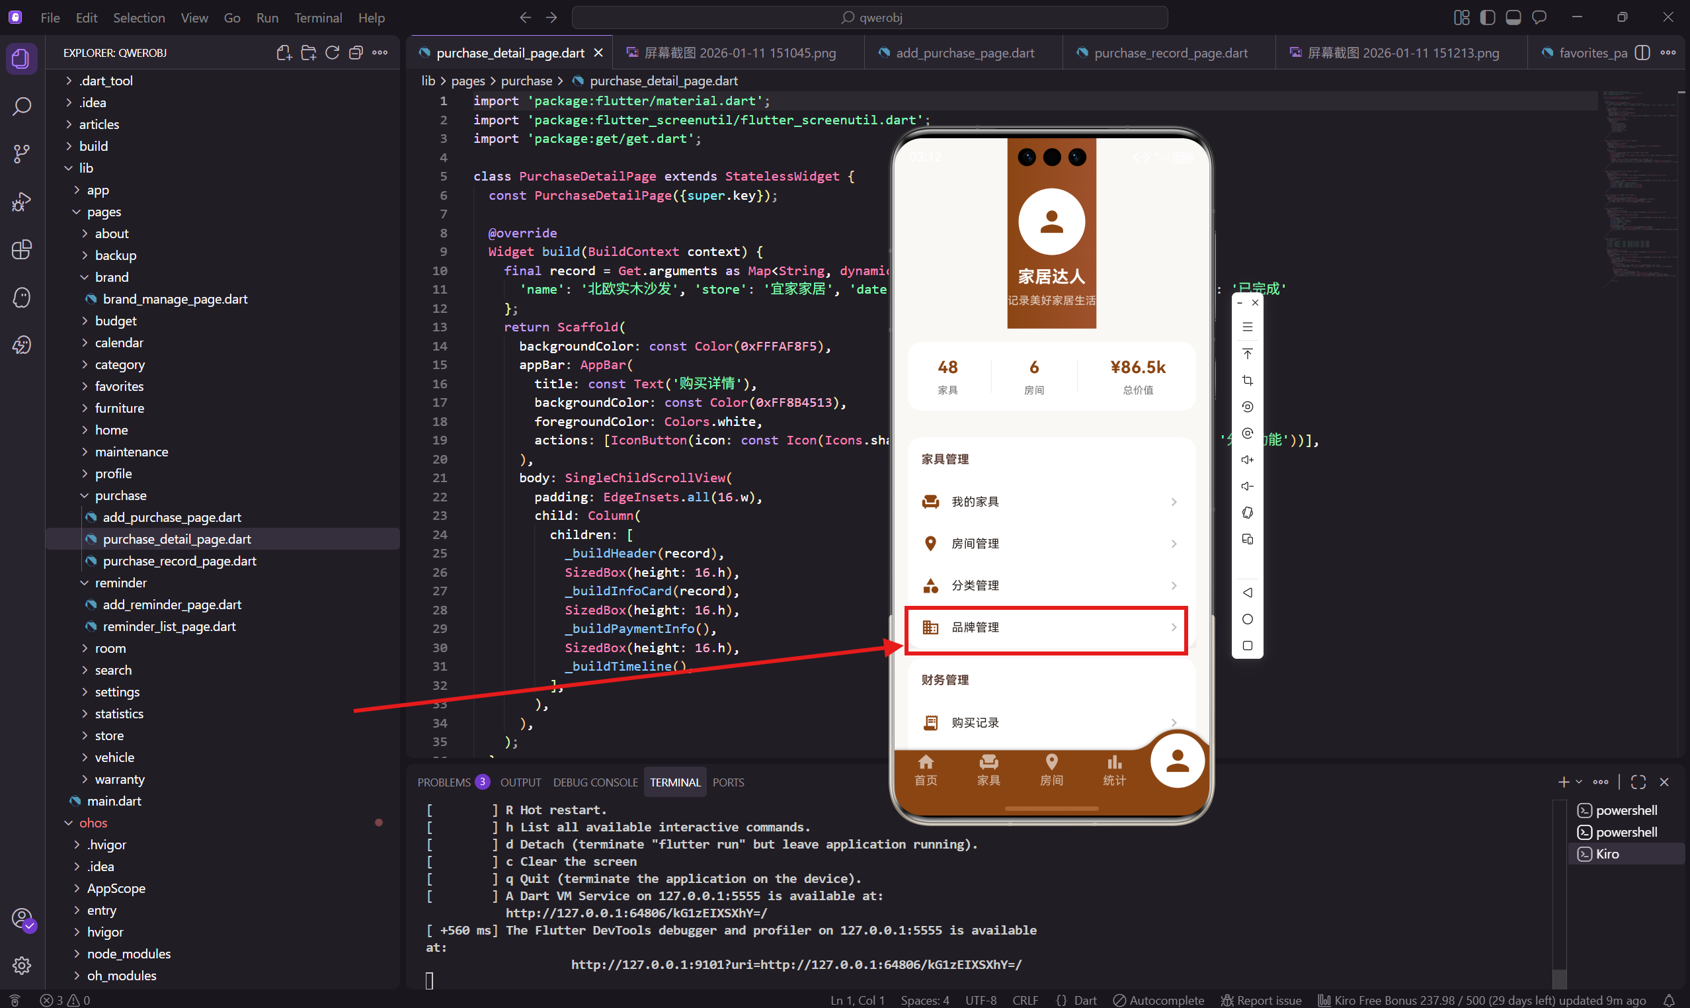This screenshot has width=1690, height=1008.
Task: Click the emulator volume up button
Action: pos(1247,460)
